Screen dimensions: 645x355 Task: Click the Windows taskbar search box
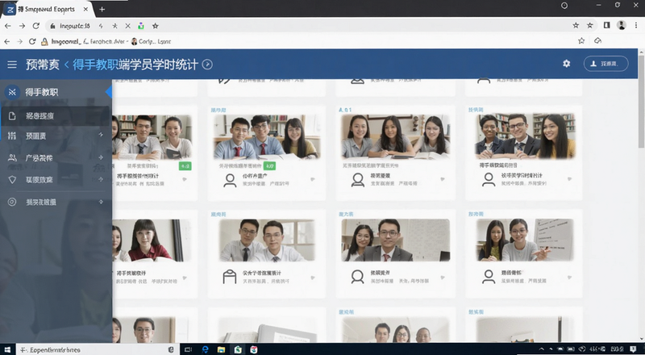coord(97,349)
